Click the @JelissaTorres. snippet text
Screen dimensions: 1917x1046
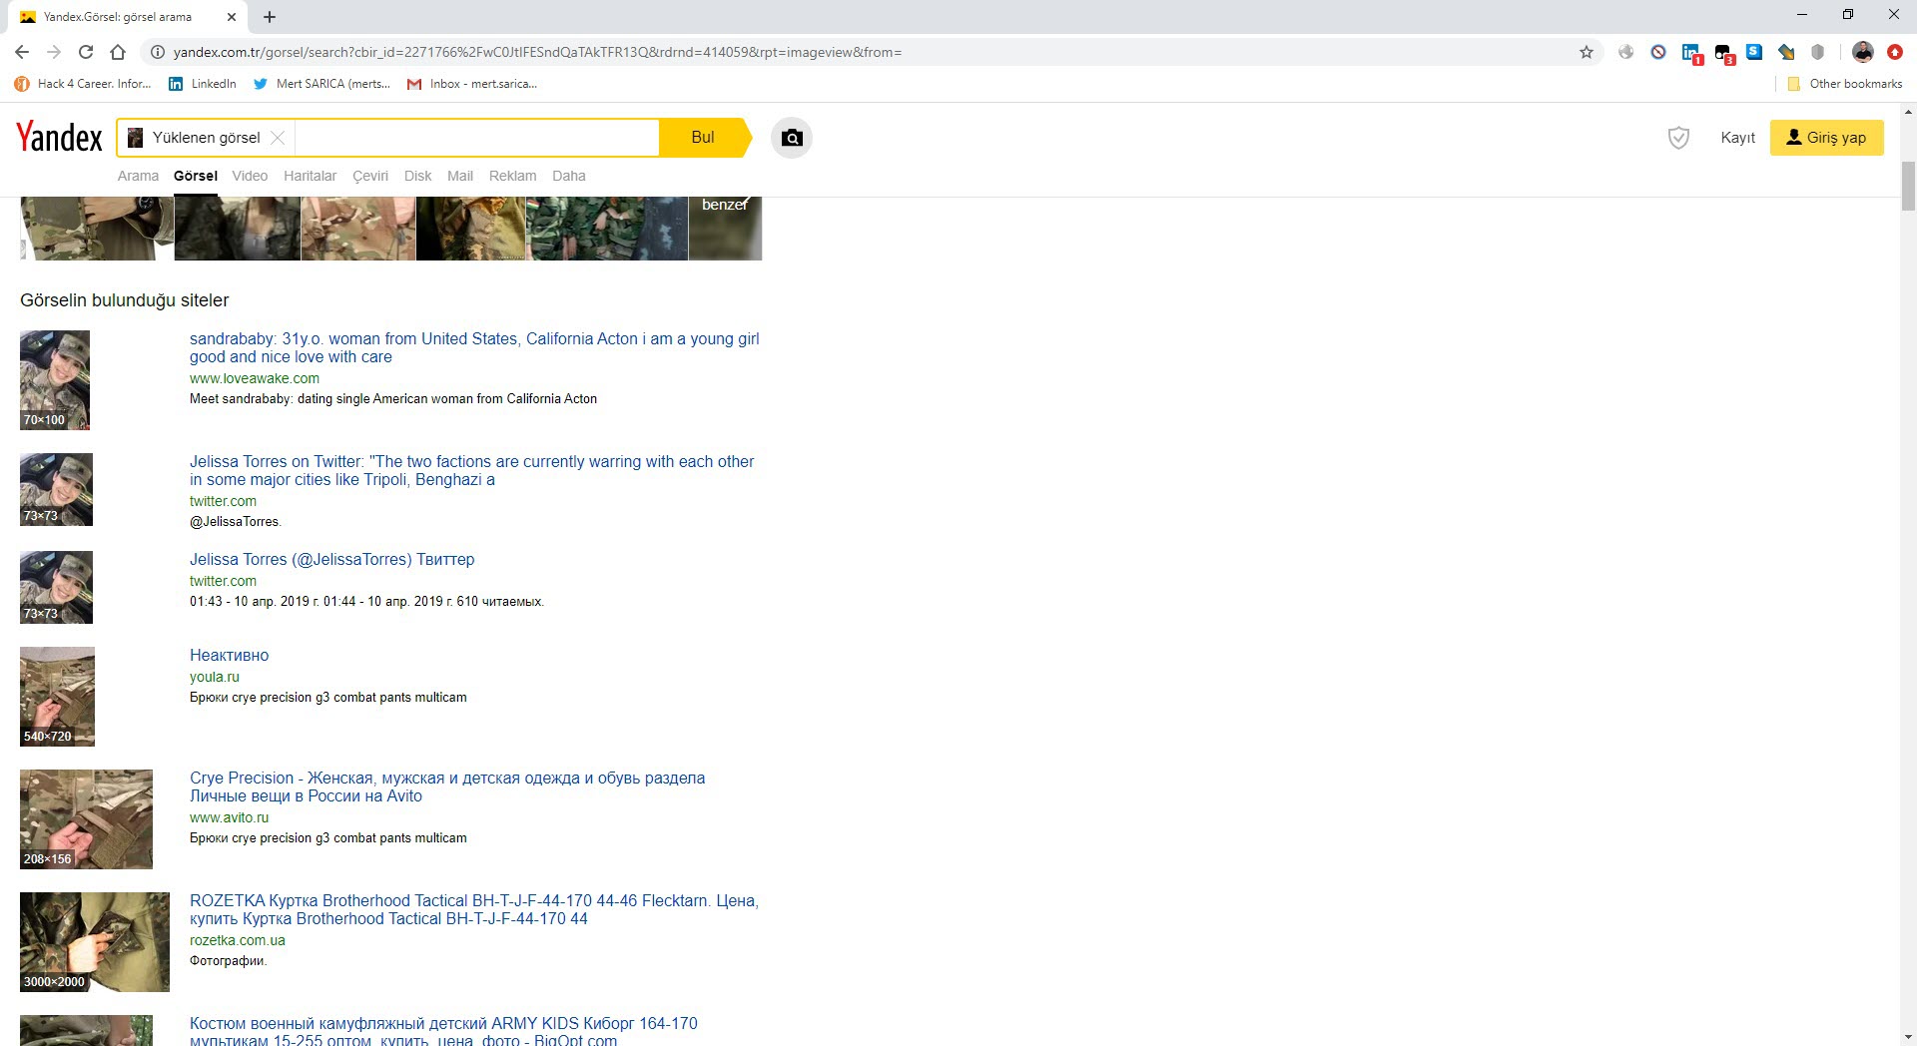click(236, 521)
